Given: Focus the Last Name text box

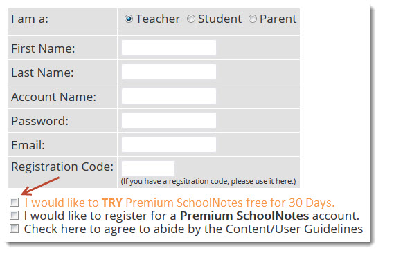Looking at the screenshot, I should pos(169,72).
